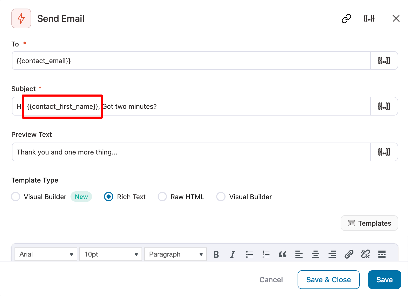This screenshot has width=408, height=296.
Task: Click the link icon in the header
Action: pyautogui.click(x=346, y=19)
